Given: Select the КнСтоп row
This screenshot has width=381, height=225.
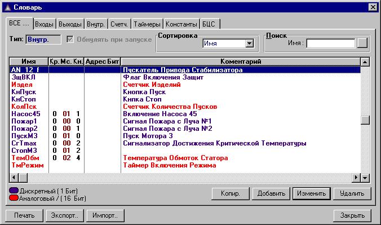Looking at the screenshot, I should coord(185,99).
